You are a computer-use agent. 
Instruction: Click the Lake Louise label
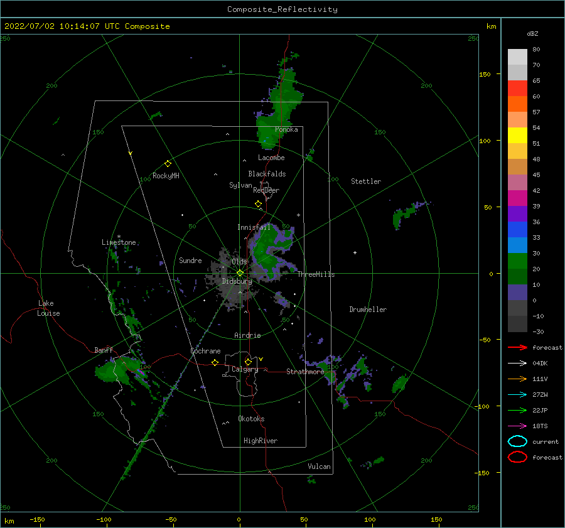click(x=48, y=308)
